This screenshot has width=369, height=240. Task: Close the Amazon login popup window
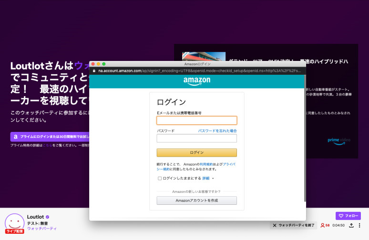pos(93,64)
